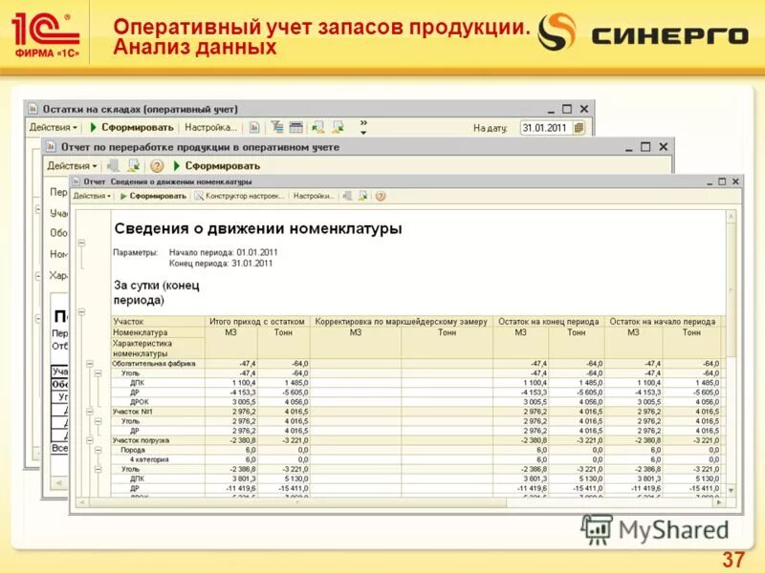Click the table view icon on the Остатки toolbar
This screenshot has width=765, height=573.
coord(297,127)
